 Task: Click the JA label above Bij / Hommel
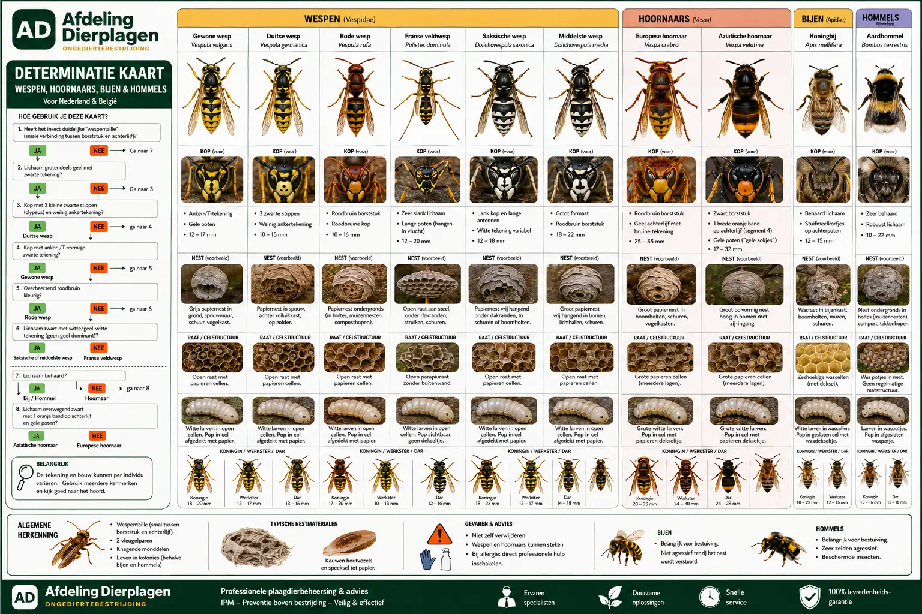37,389
